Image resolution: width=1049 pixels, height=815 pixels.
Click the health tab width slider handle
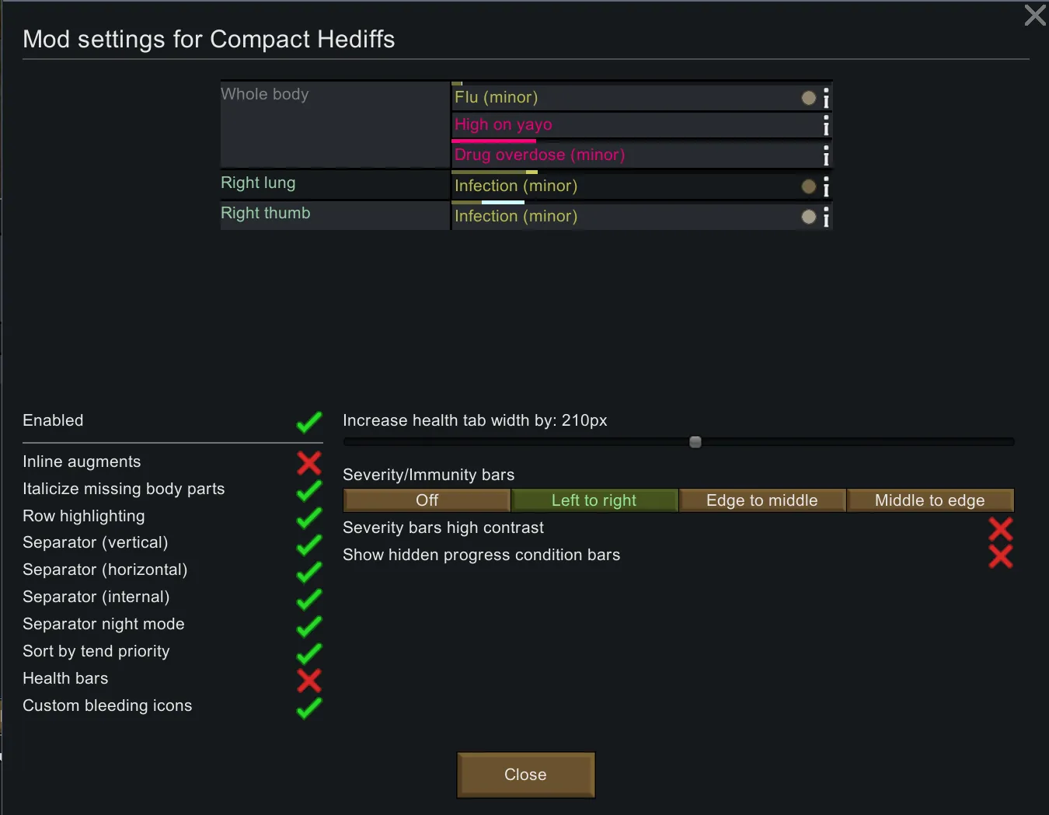(695, 442)
